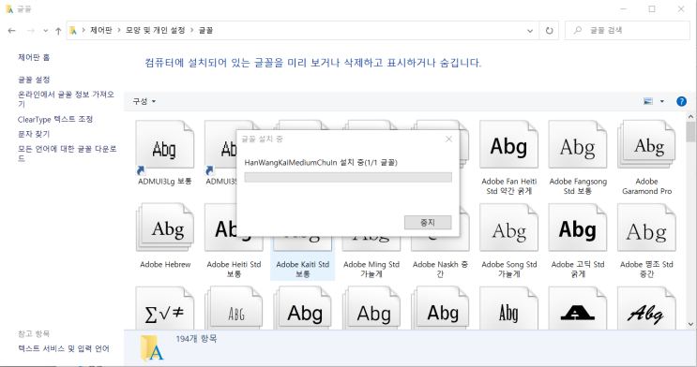The image size is (697, 367).
Task: Click the scroll up arrow of font list
Action: tap(690, 117)
